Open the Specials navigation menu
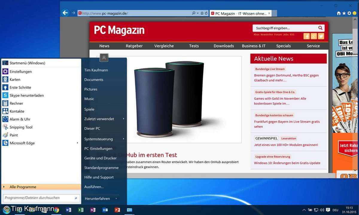Image resolution: width=359 pixels, height=215 pixels. tap(284, 46)
